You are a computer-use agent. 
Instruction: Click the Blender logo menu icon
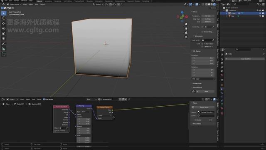tap(2, 1)
